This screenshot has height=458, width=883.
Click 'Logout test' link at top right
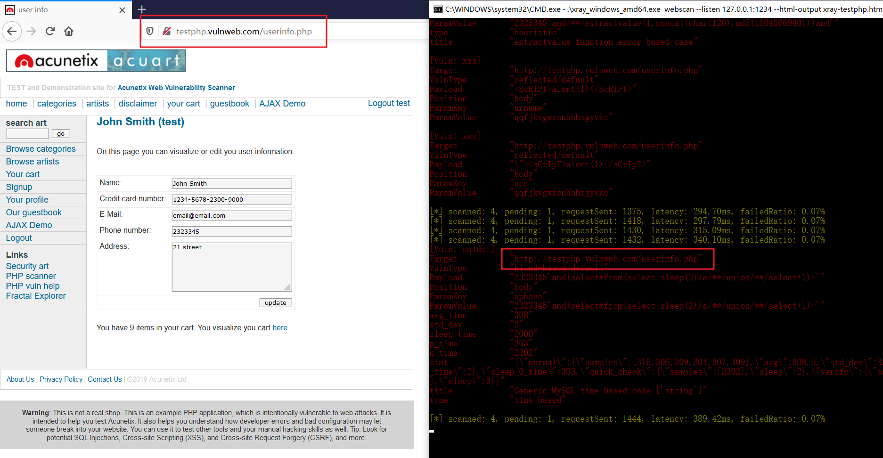click(389, 103)
